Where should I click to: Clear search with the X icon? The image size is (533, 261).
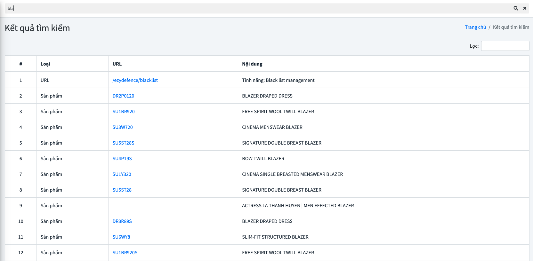[525, 8]
